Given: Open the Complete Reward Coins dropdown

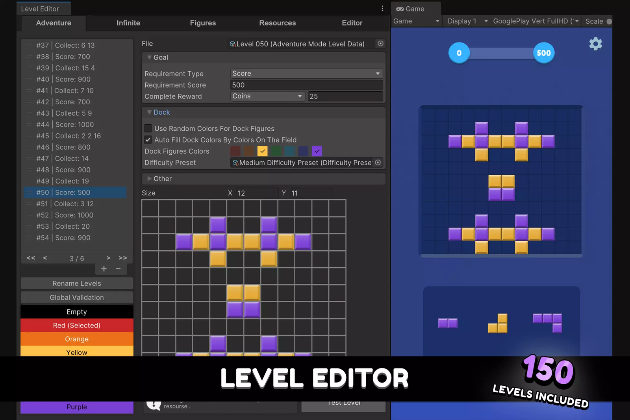Looking at the screenshot, I should [x=267, y=96].
